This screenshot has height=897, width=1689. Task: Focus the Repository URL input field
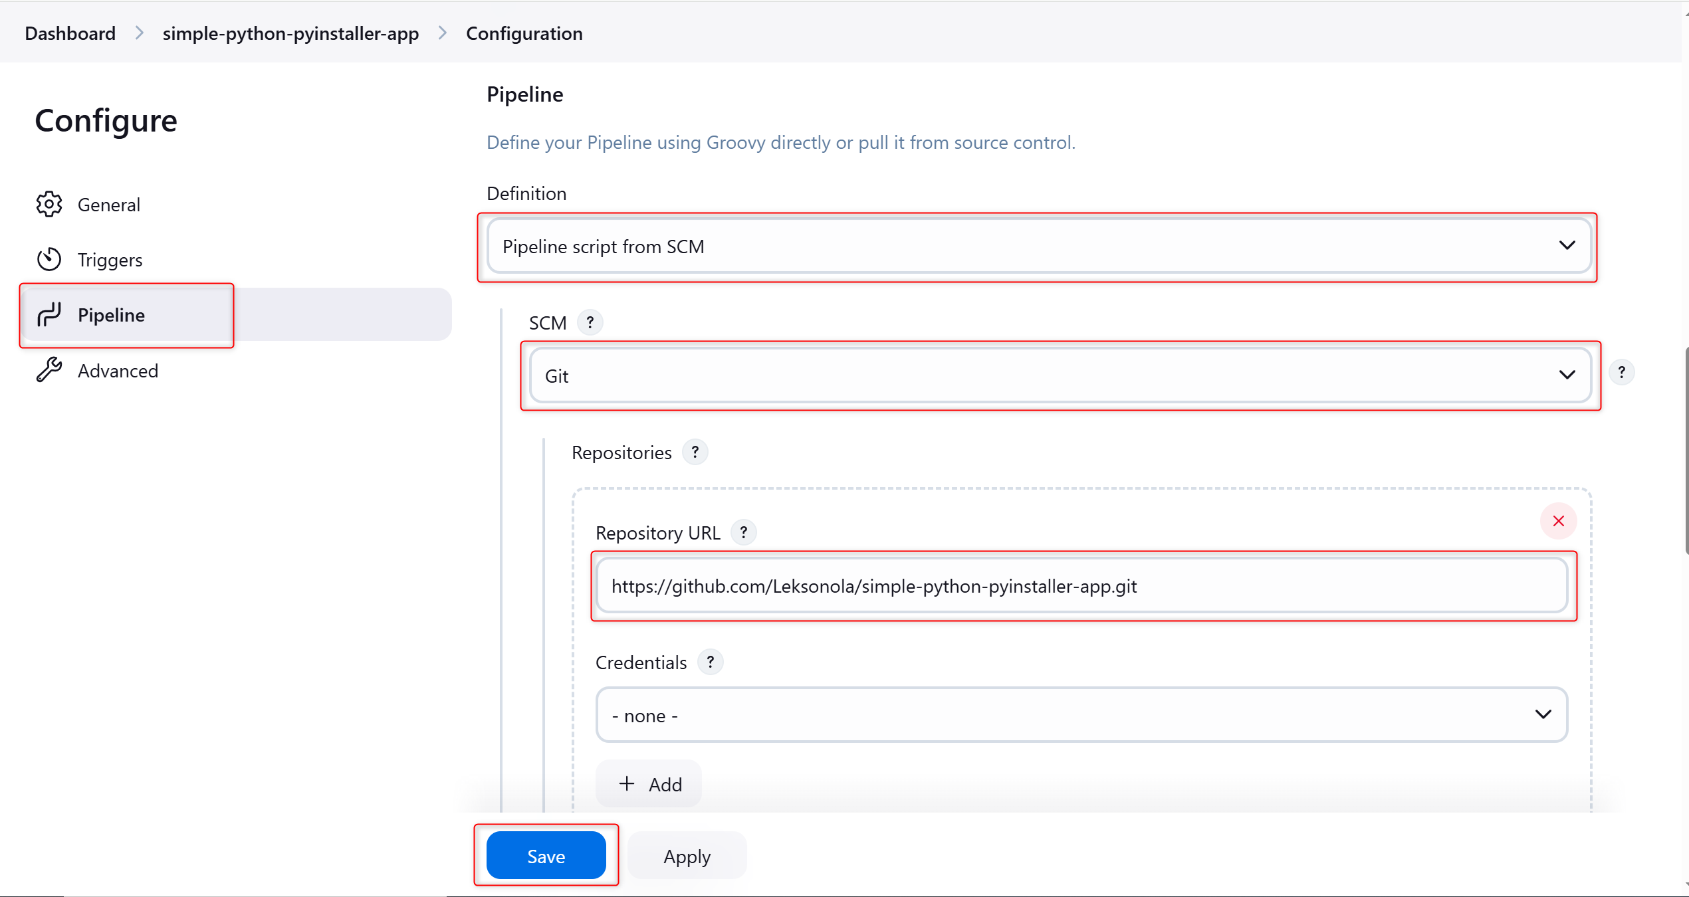1081,586
